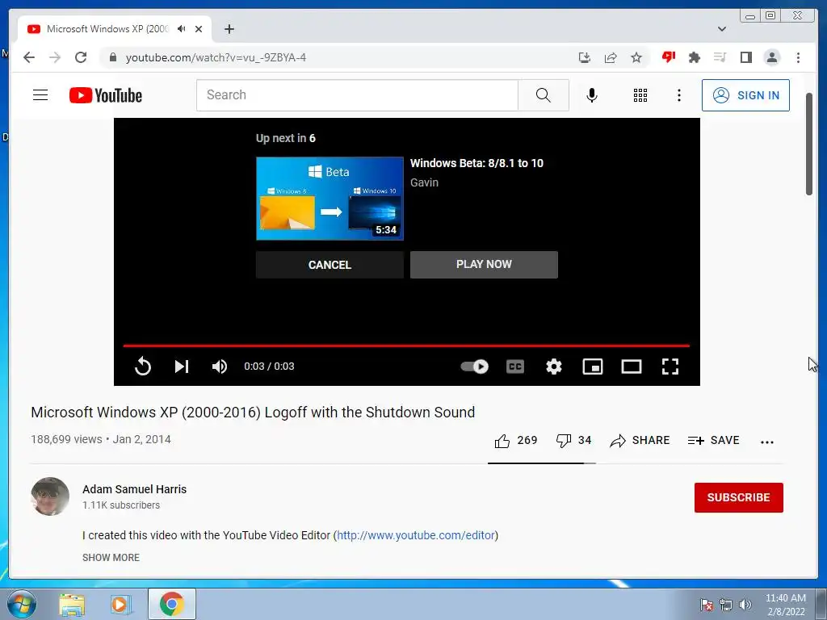Open the Action Center flag icon
The width and height of the screenshot is (827, 620).
pos(707,605)
